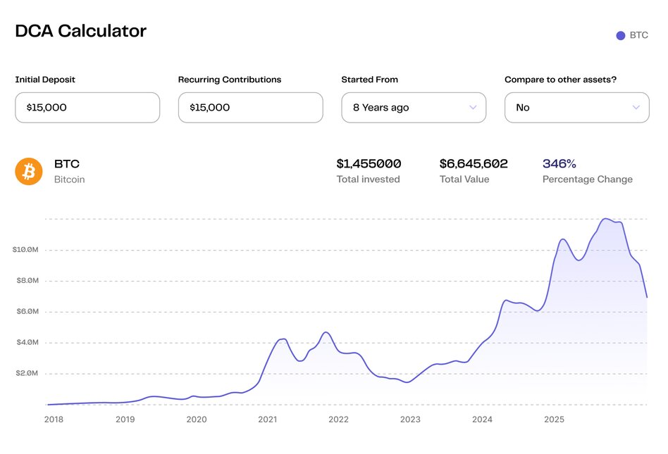The image size is (668, 454).
Task: Click the chevron arrow beside No
Action: click(636, 108)
